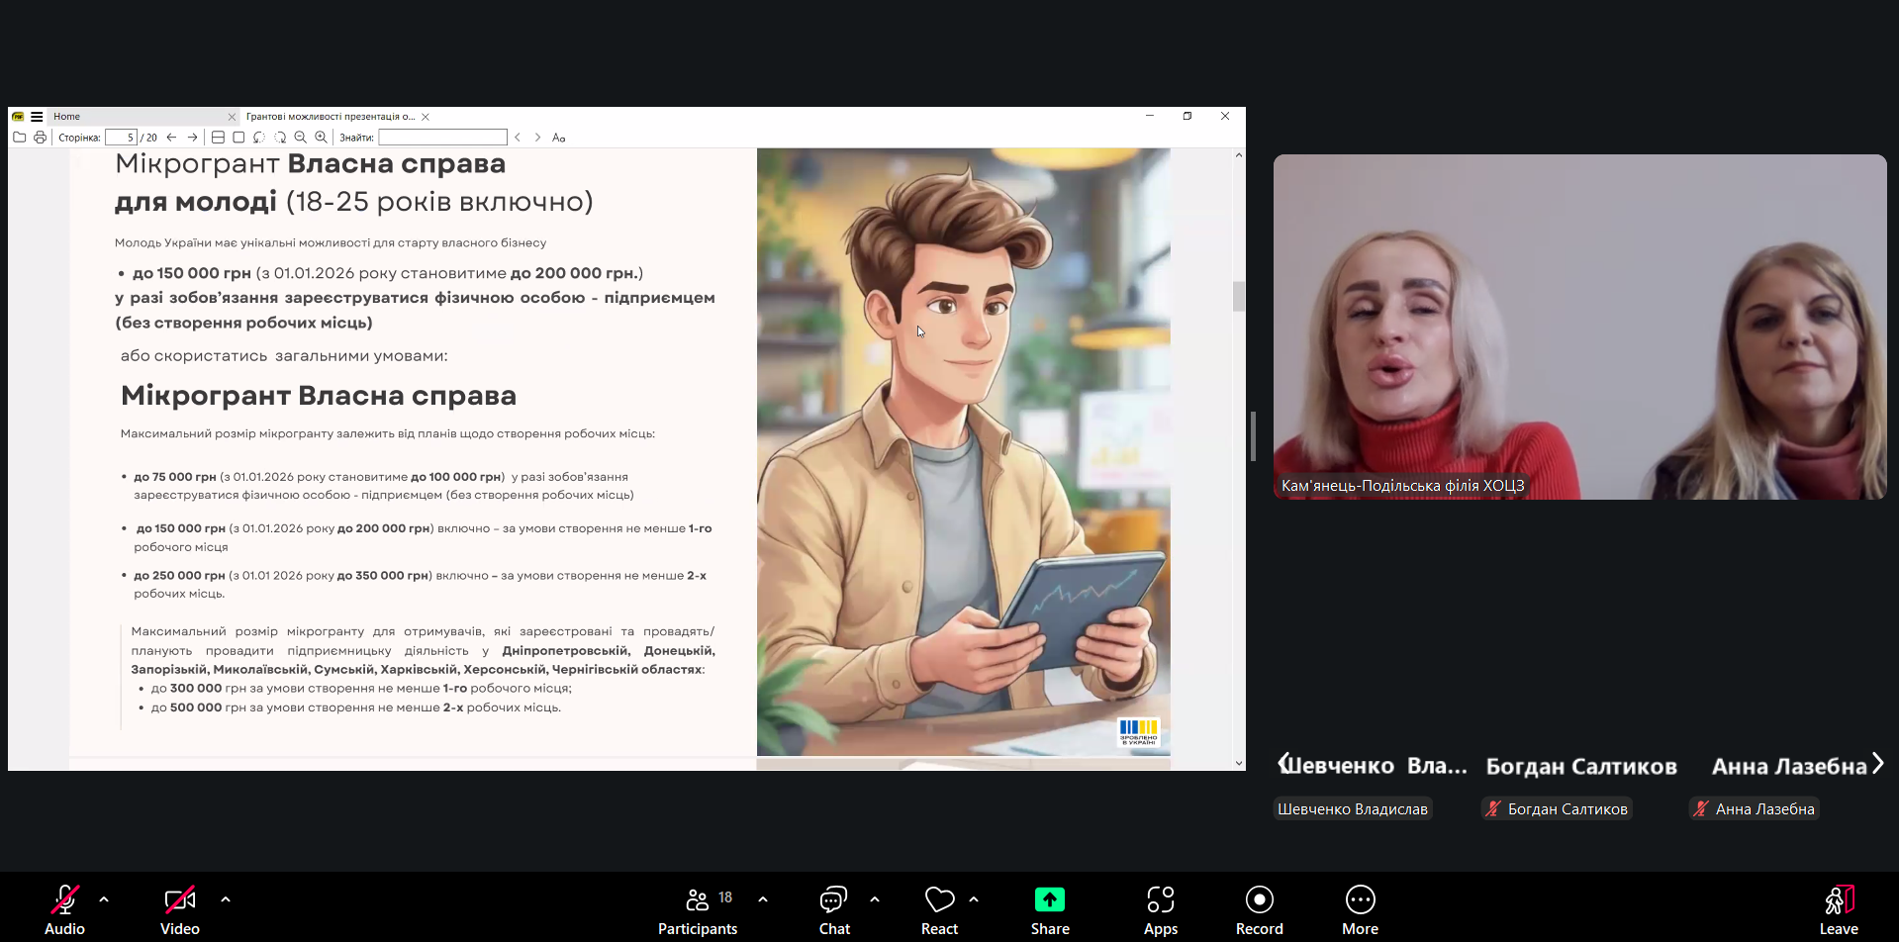This screenshot has width=1899, height=942.
Task: Open reactions options chevron next to React
Action: (x=974, y=899)
